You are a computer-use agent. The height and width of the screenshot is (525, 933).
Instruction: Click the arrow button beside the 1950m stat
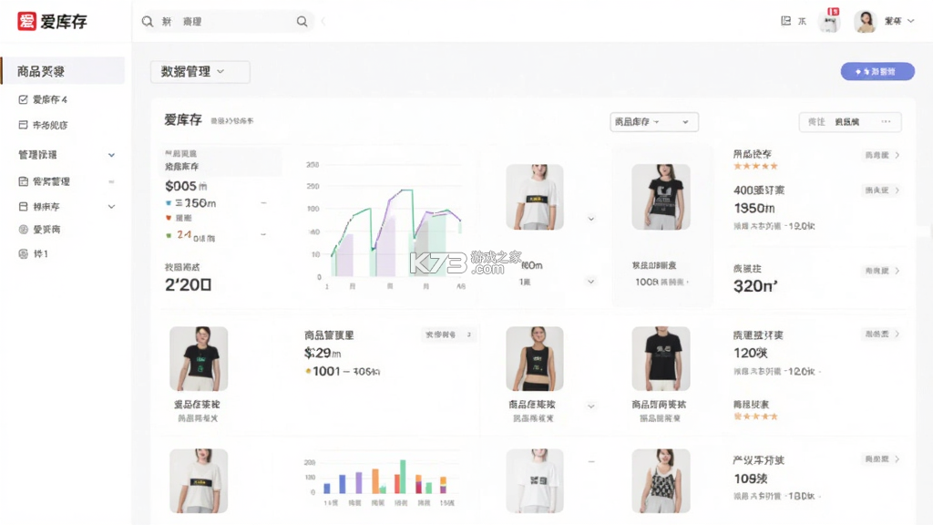coord(882,190)
